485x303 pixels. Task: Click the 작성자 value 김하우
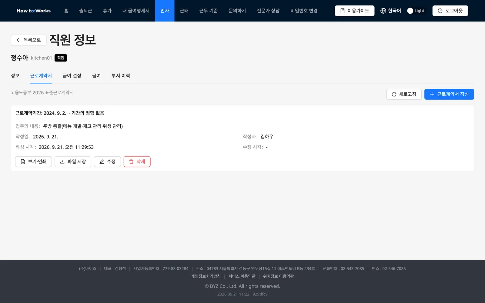267,137
